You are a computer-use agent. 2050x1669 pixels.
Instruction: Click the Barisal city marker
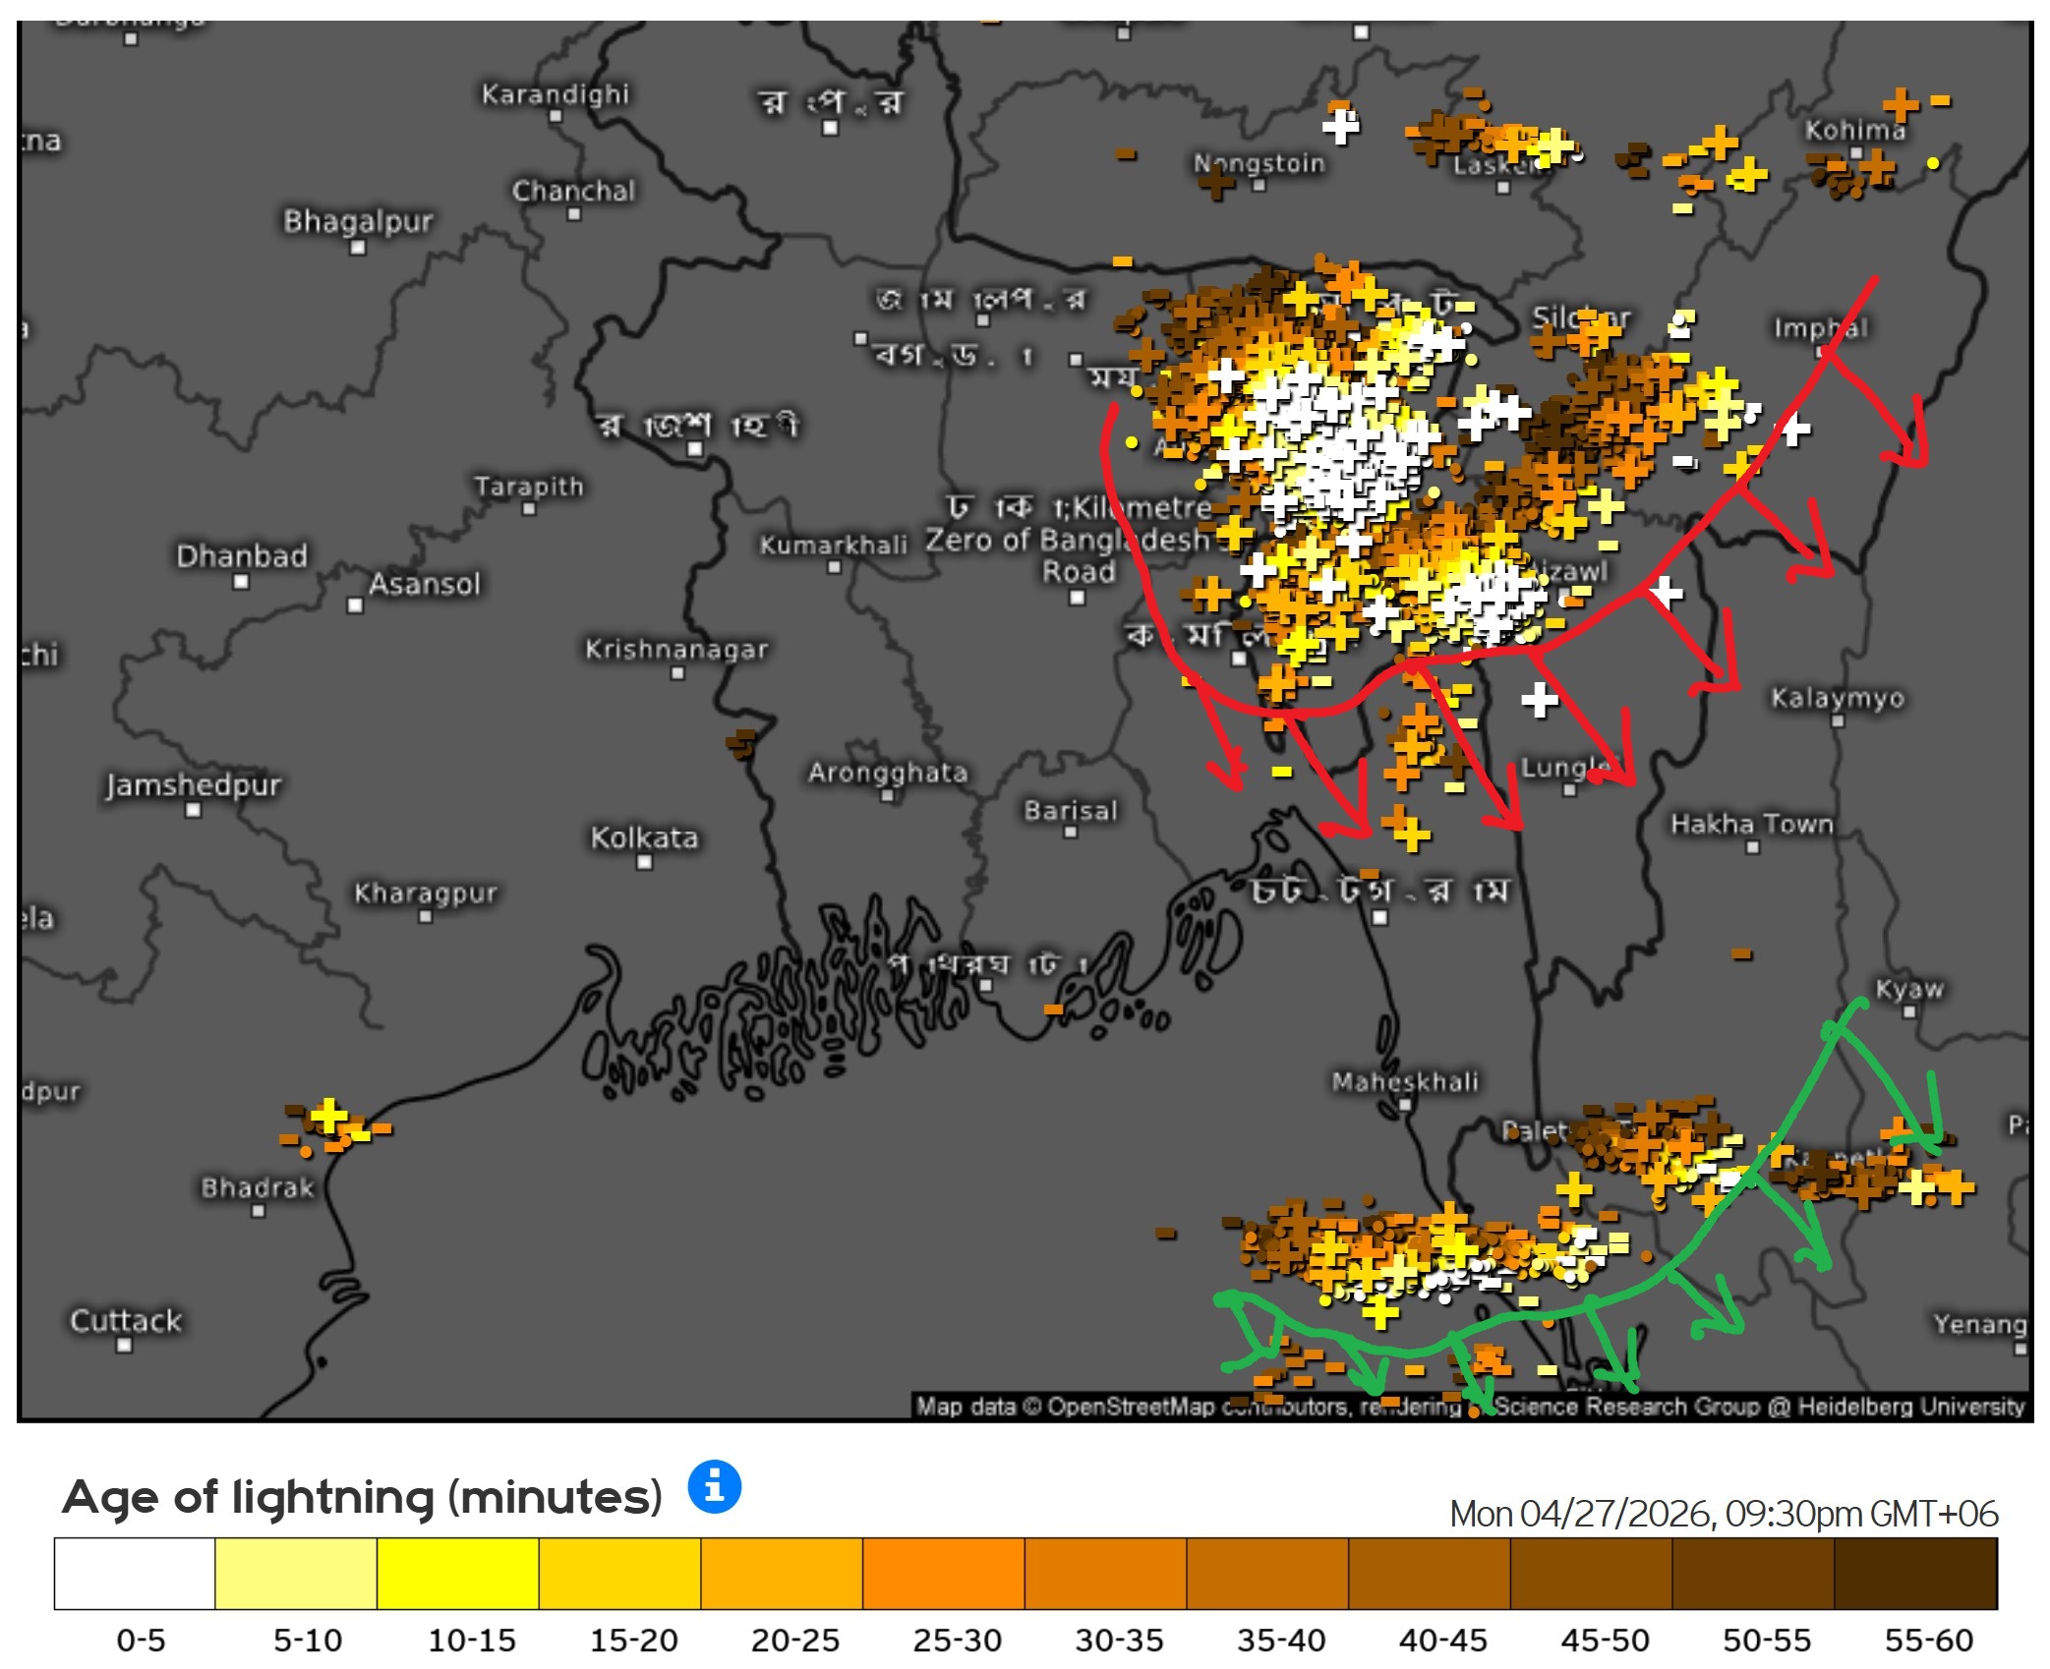coord(1071,833)
